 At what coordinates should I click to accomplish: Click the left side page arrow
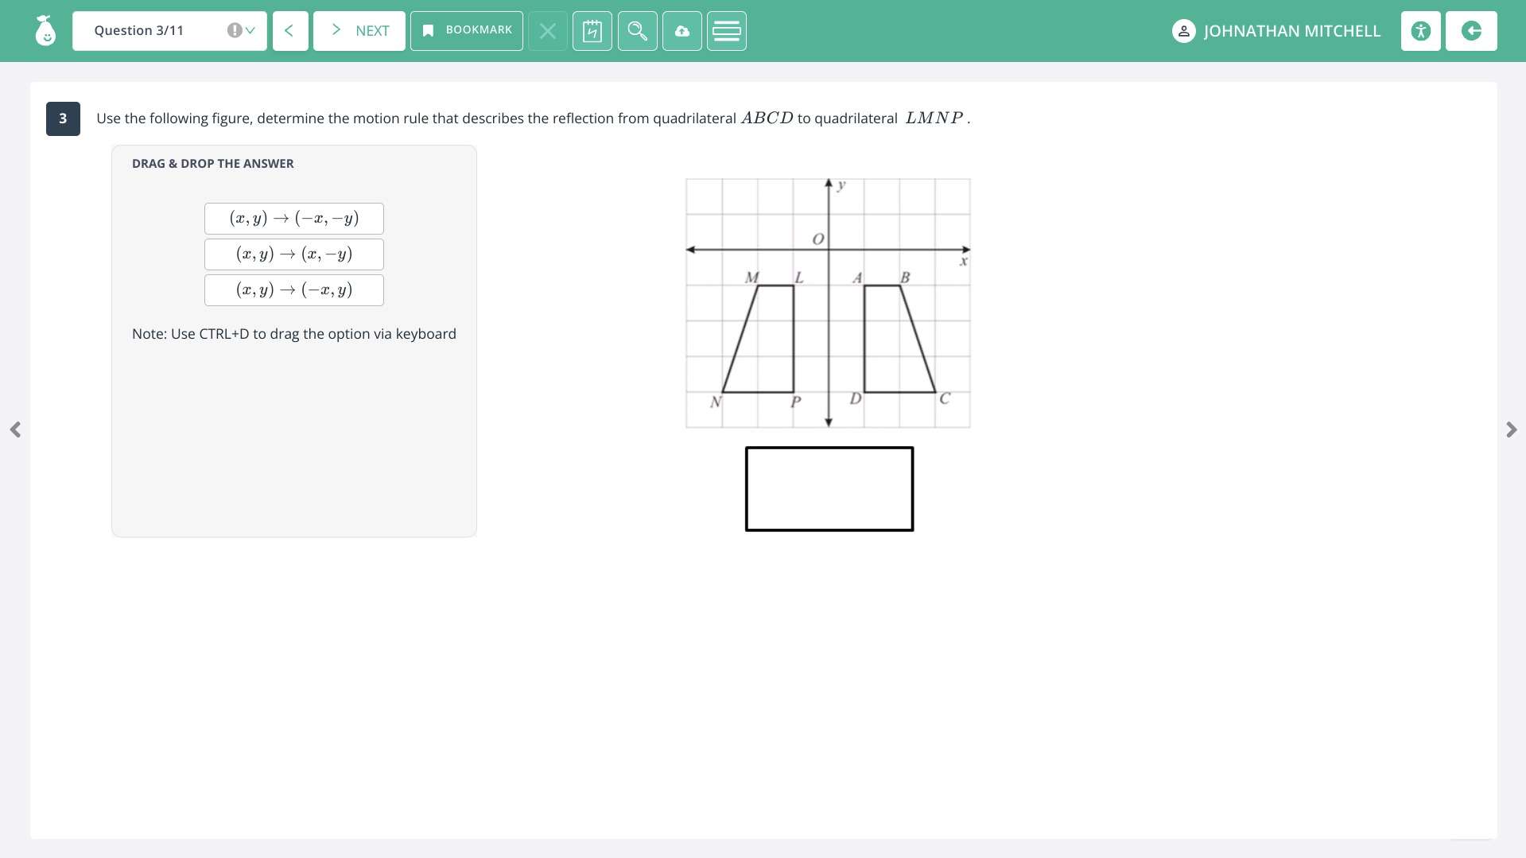pos(15,429)
